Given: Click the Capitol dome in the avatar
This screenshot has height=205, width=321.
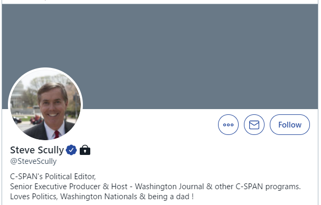Looking at the screenshot, I should point(18,91).
